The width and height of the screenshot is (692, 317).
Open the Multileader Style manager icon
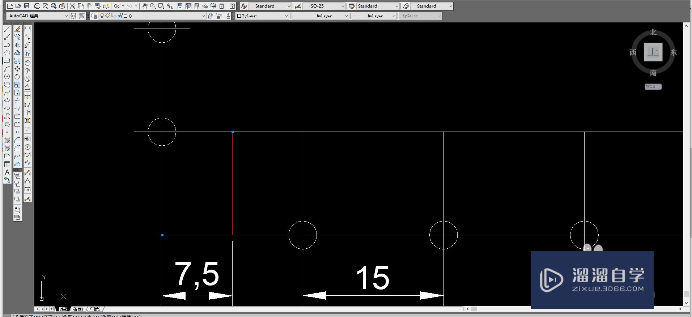point(406,6)
